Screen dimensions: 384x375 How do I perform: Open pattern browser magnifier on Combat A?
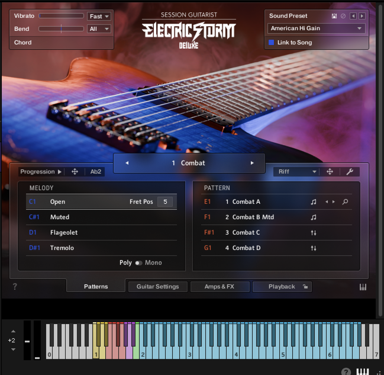pos(345,202)
